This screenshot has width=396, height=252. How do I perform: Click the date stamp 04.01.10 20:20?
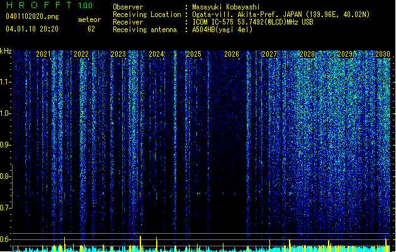click(32, 29)
